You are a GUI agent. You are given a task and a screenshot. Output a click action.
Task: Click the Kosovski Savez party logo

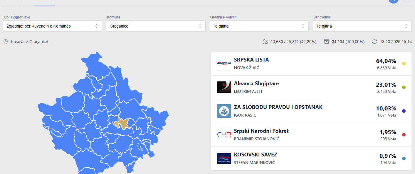click(224, 158)
